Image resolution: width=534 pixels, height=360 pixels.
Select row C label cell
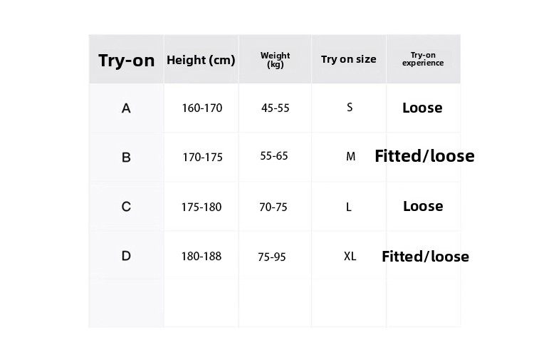[x=126, y=207]
